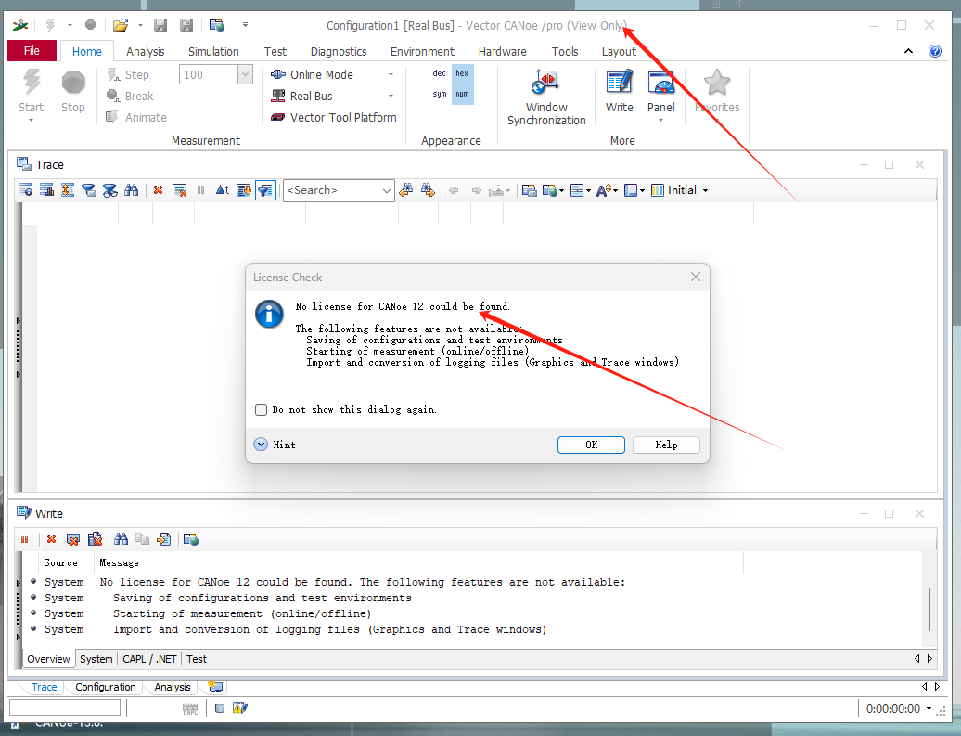Click the copy icon in Write toolbar
Viewport: 961px width, 736px height.
pos(142,539)
